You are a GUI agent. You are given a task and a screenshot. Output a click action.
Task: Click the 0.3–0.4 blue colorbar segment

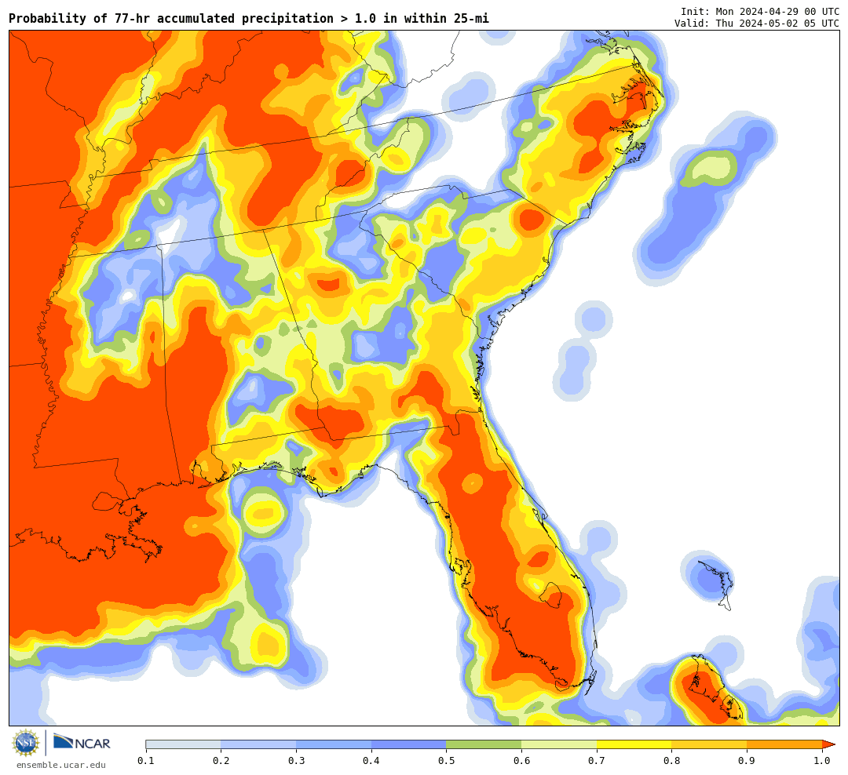pyautogui.click(x=334, y=744)
